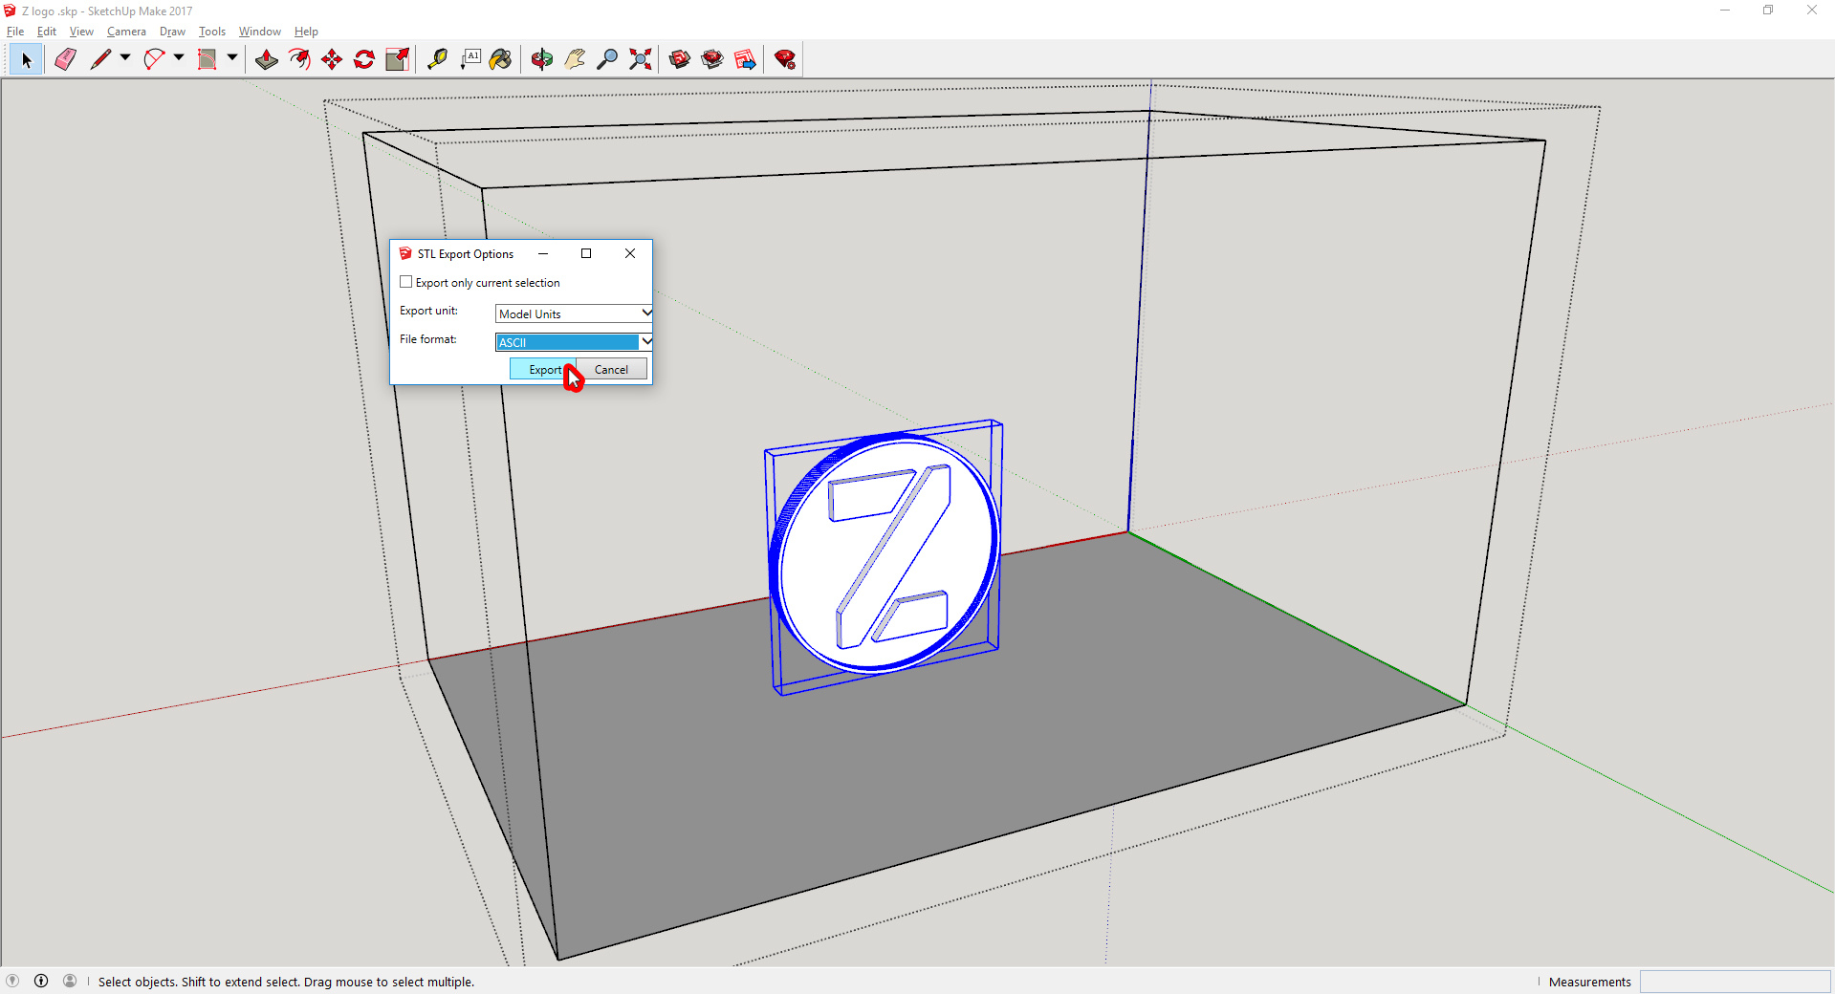Click the Measurements input box
The image size is (1835, 994).
(x=1734, y=982)
